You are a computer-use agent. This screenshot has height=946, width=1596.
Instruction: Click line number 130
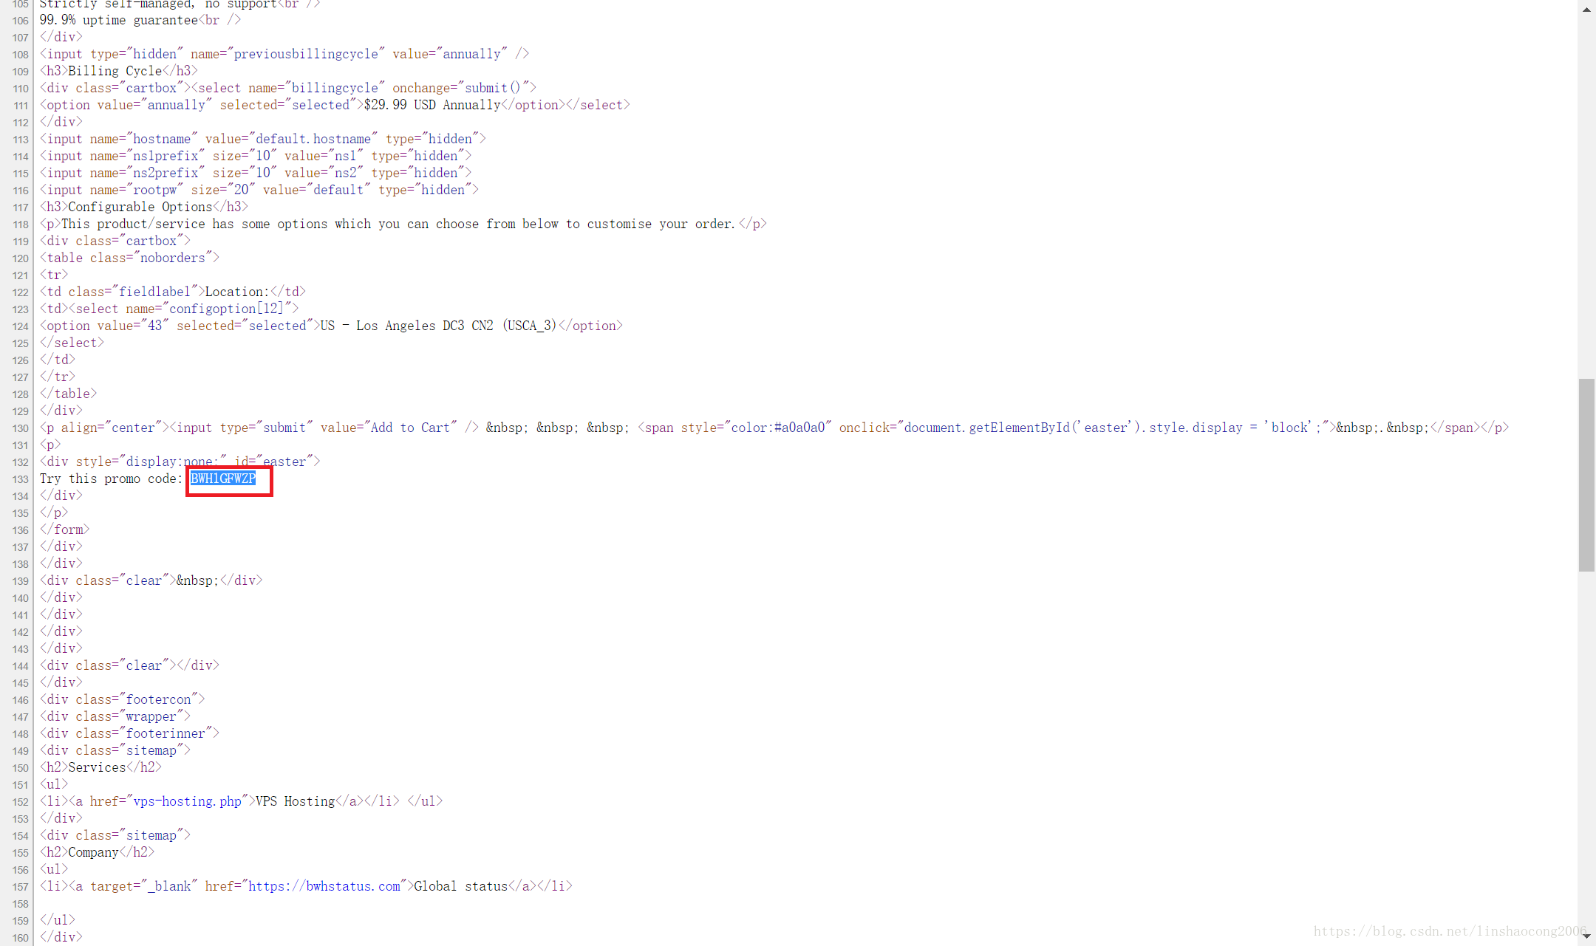click(x=20, y=428)
